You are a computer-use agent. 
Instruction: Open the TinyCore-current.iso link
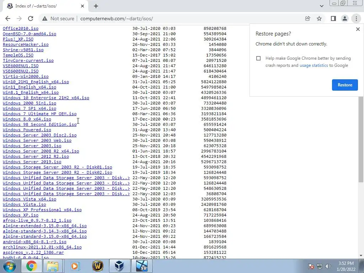pos(28,60)
